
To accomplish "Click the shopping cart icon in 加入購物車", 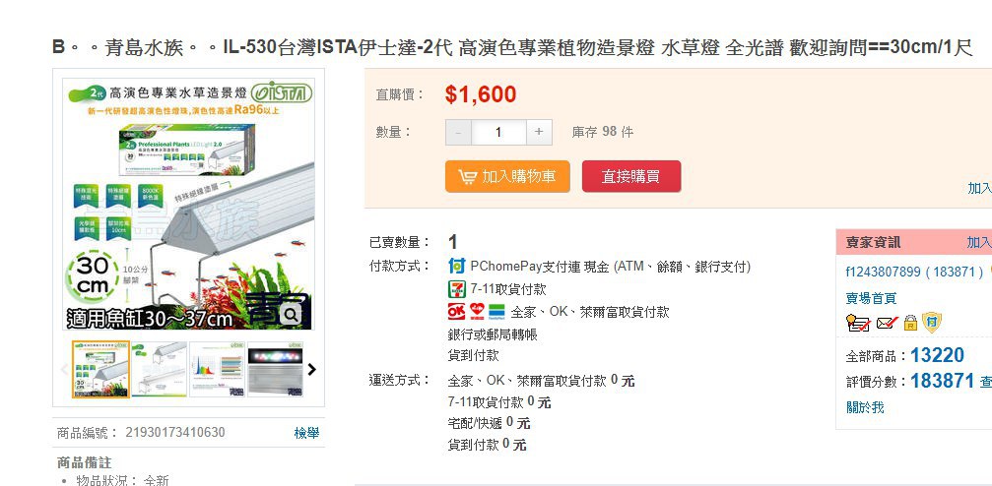I will 468,176.
